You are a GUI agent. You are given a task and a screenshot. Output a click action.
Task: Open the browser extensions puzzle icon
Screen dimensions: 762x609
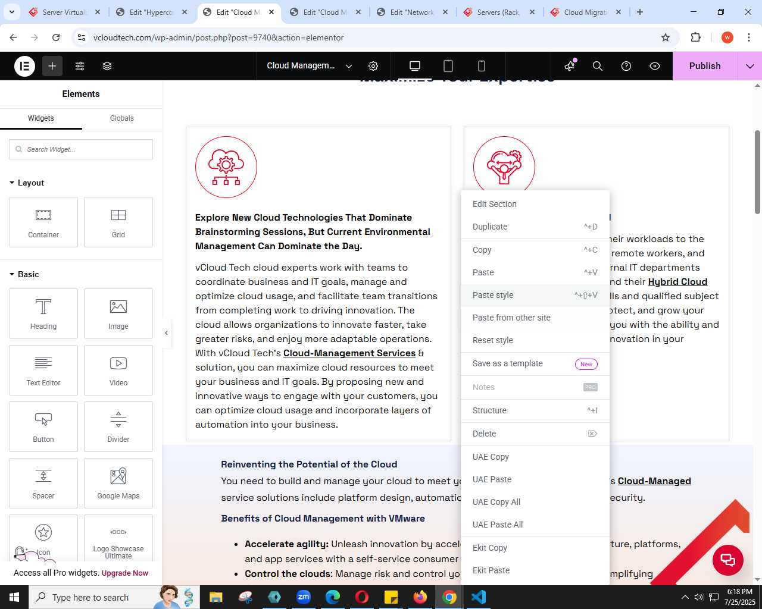tap(695, 37)
